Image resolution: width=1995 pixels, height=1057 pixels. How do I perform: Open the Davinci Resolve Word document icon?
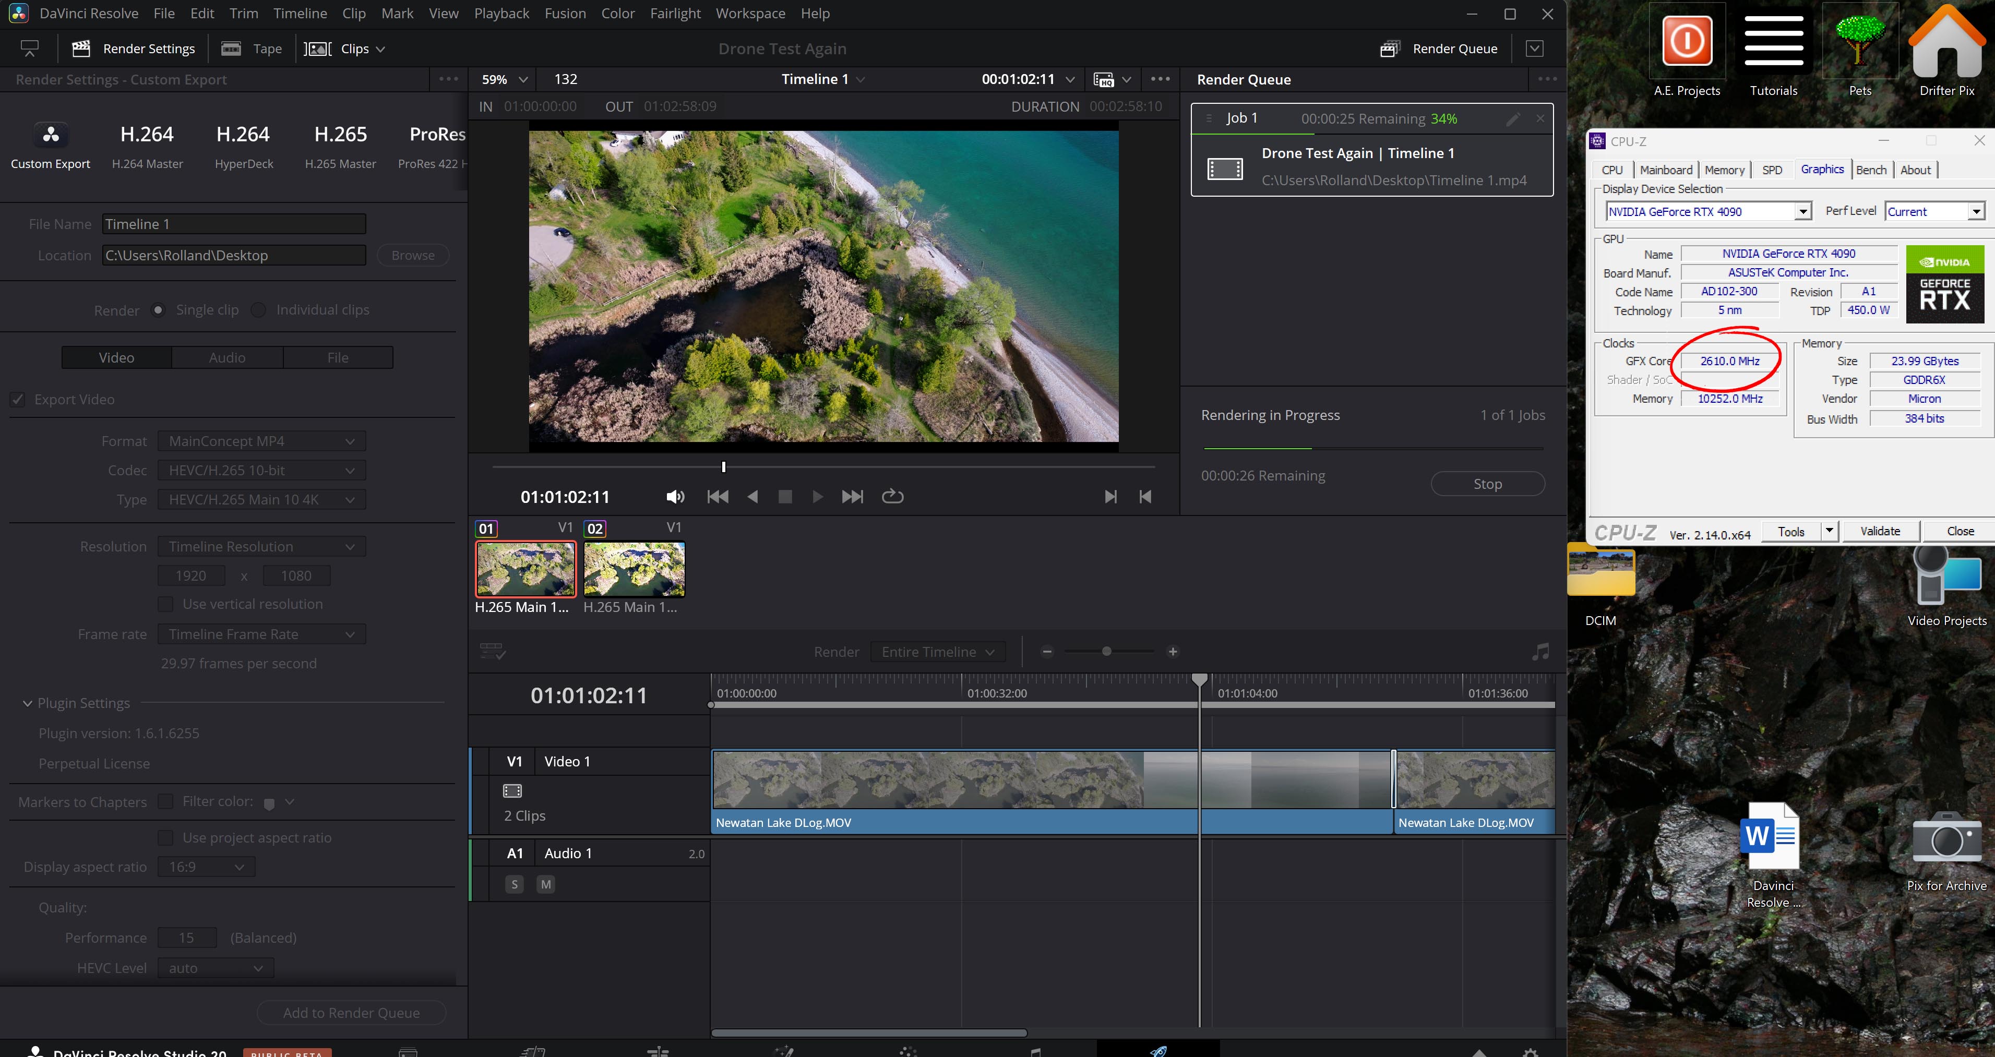pos(1773,856)
